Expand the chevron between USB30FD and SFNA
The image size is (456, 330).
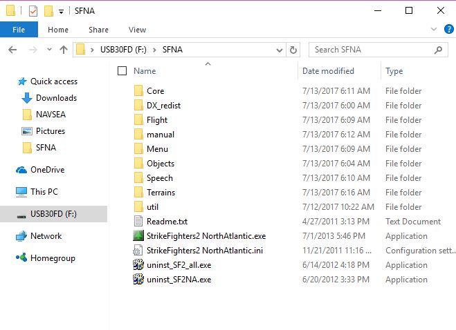click(155, 50)
